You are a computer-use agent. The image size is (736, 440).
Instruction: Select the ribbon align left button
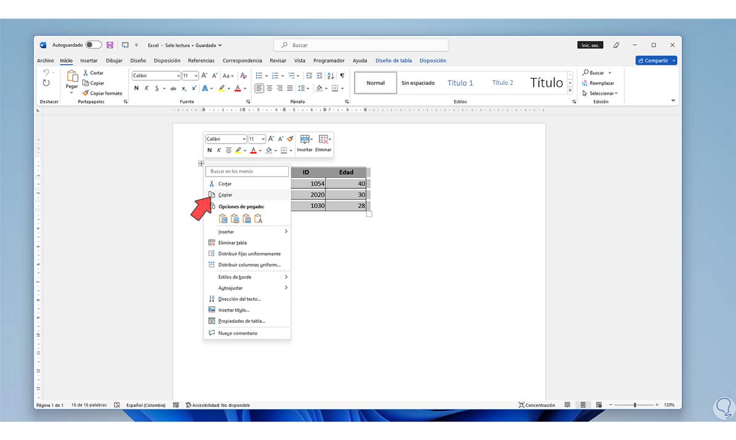259,88
